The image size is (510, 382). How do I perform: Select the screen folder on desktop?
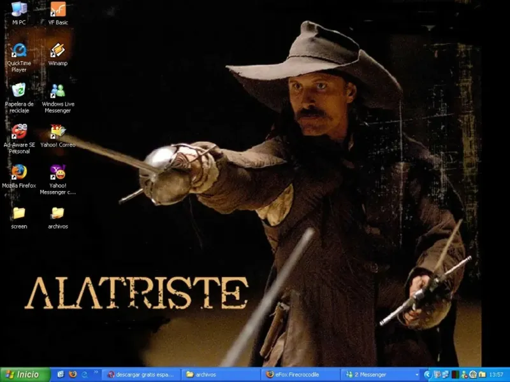coord(19,218)
